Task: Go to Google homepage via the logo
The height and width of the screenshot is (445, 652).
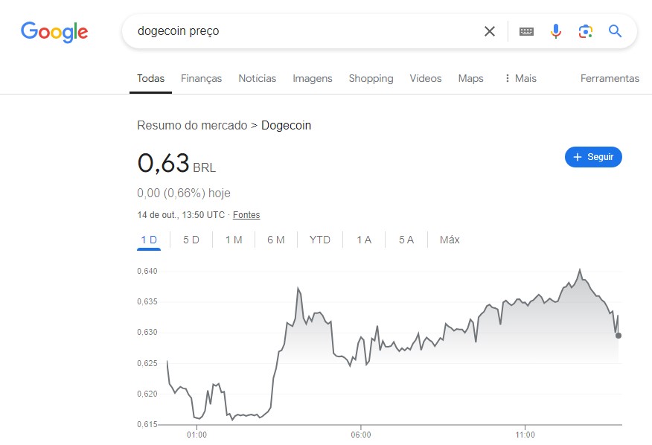Action: (x=54, y=32)
